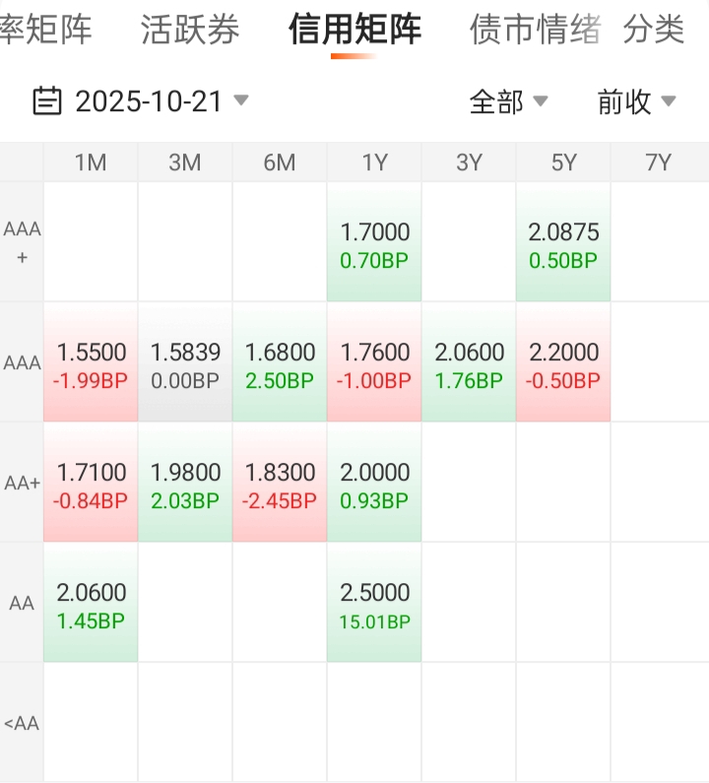Click the AA 1Y cell at 2.5000
709x783 pixels.
374,606
